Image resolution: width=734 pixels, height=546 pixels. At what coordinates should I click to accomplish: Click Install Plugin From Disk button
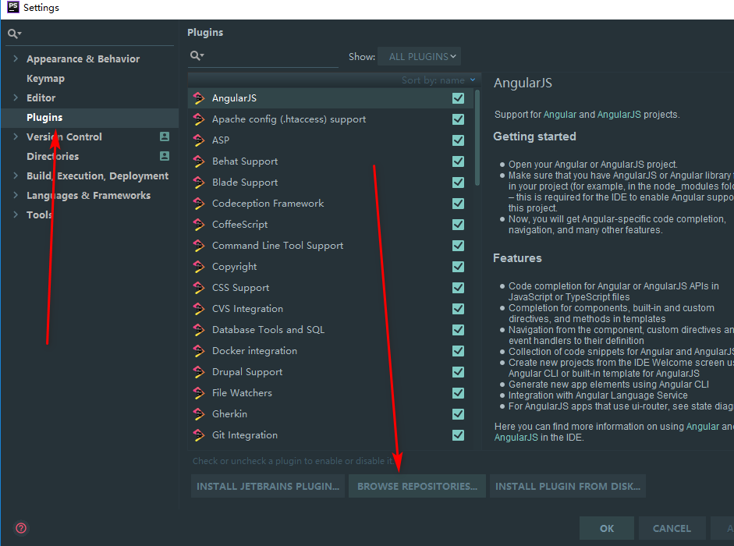[x=568, y=486]
